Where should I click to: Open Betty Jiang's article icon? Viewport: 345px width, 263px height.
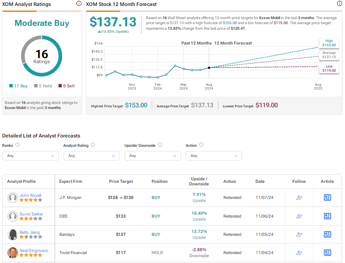point(327,234)
